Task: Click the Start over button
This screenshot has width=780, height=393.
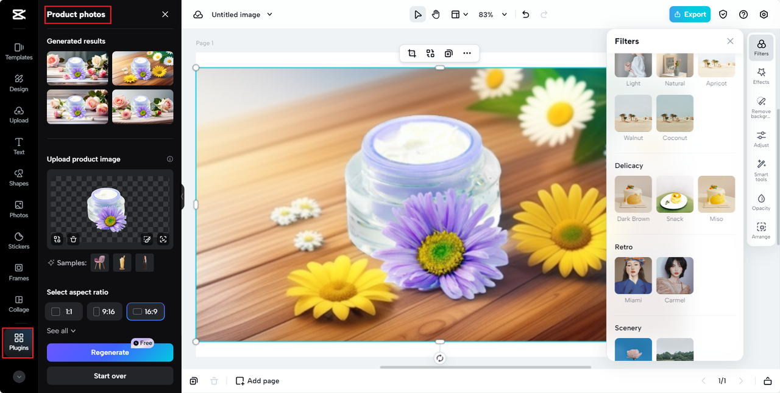Action: click(x=110, y=376)
